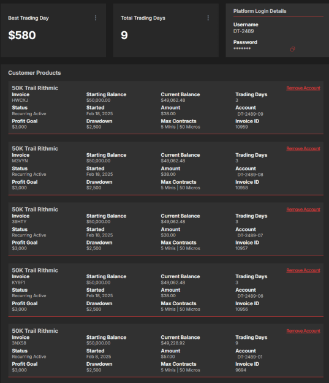Click the username DT-2489 text
Image resolution: width=329 pixels, height=383 pixels.
(243, 31)
